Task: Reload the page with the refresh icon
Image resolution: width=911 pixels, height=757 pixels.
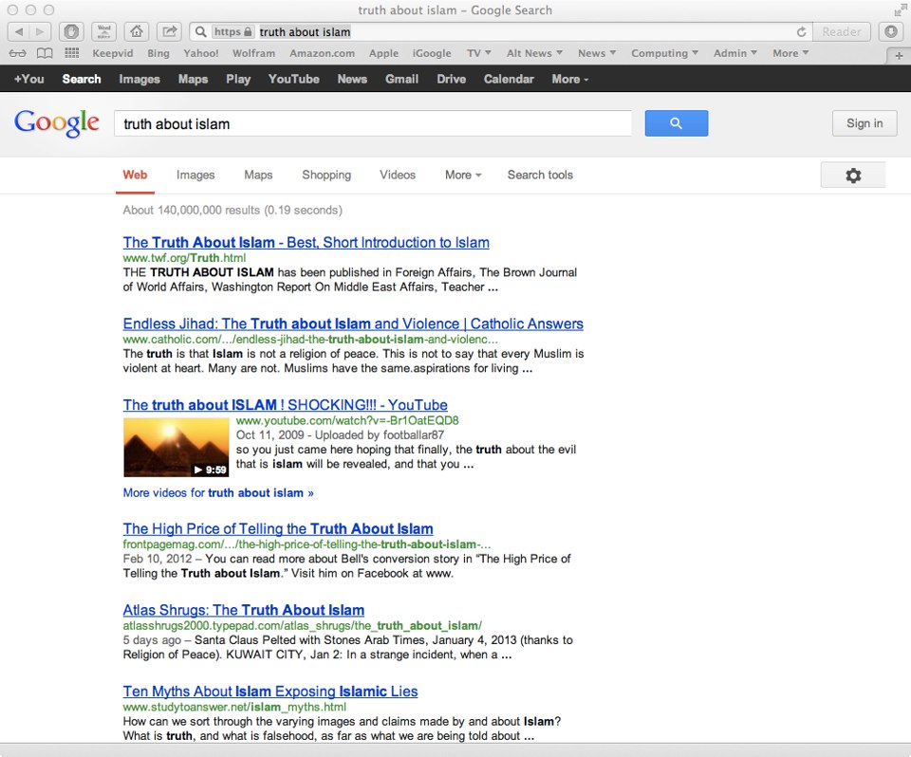Action: click(x=802, y=32)
